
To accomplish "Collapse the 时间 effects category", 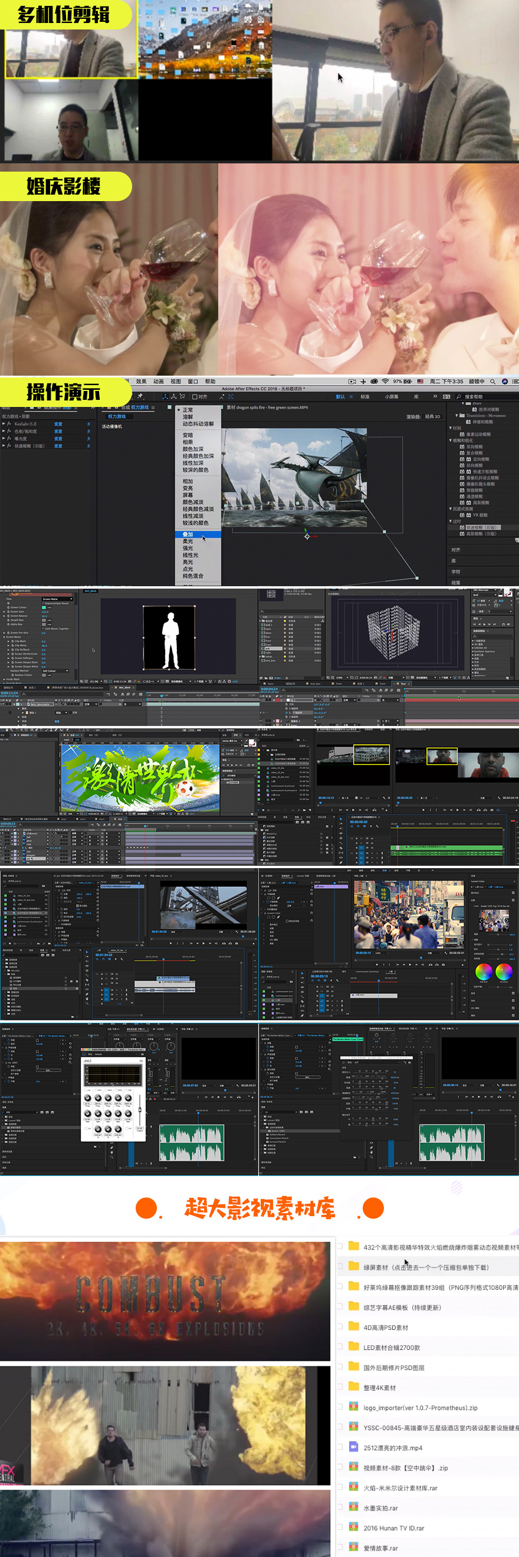I will [451, 428].
